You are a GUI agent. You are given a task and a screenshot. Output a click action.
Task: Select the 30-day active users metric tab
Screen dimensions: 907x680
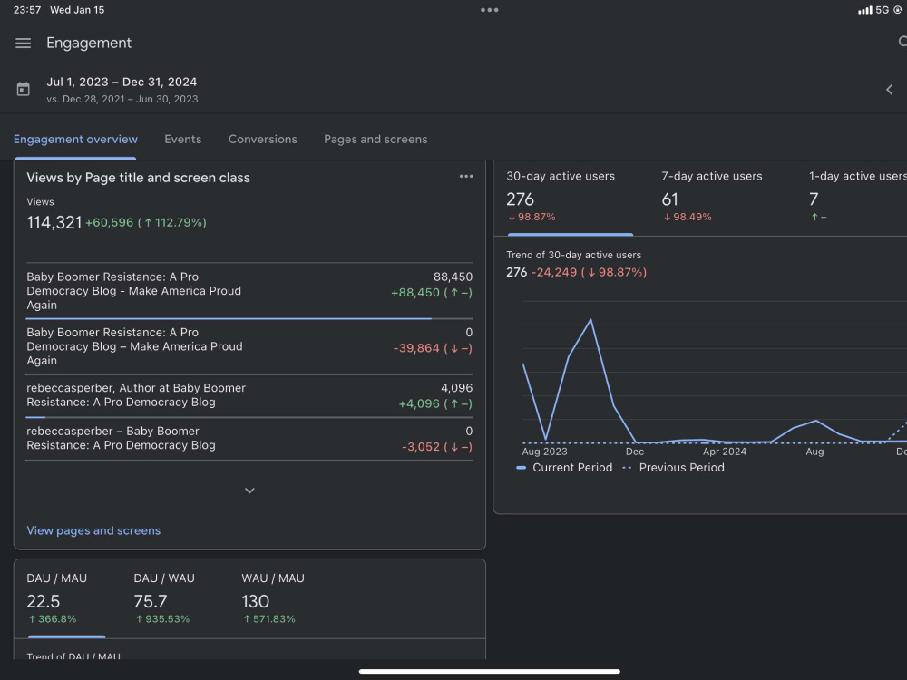(570, 197)
